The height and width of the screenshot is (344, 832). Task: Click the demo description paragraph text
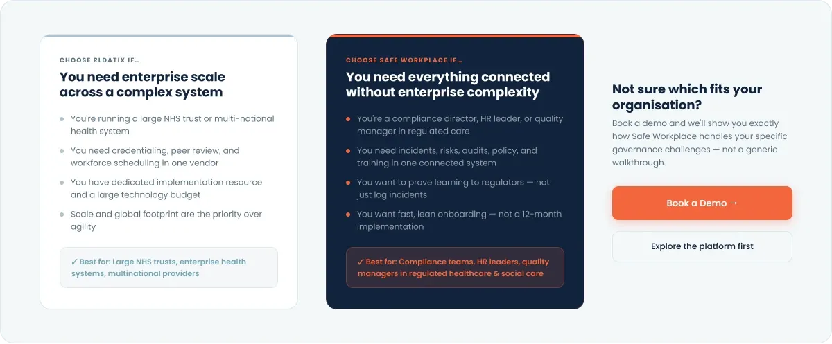coord(700,143)
